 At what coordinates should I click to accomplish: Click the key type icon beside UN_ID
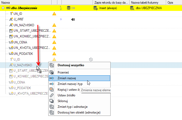pyautogui.click(x=11, y=14)
